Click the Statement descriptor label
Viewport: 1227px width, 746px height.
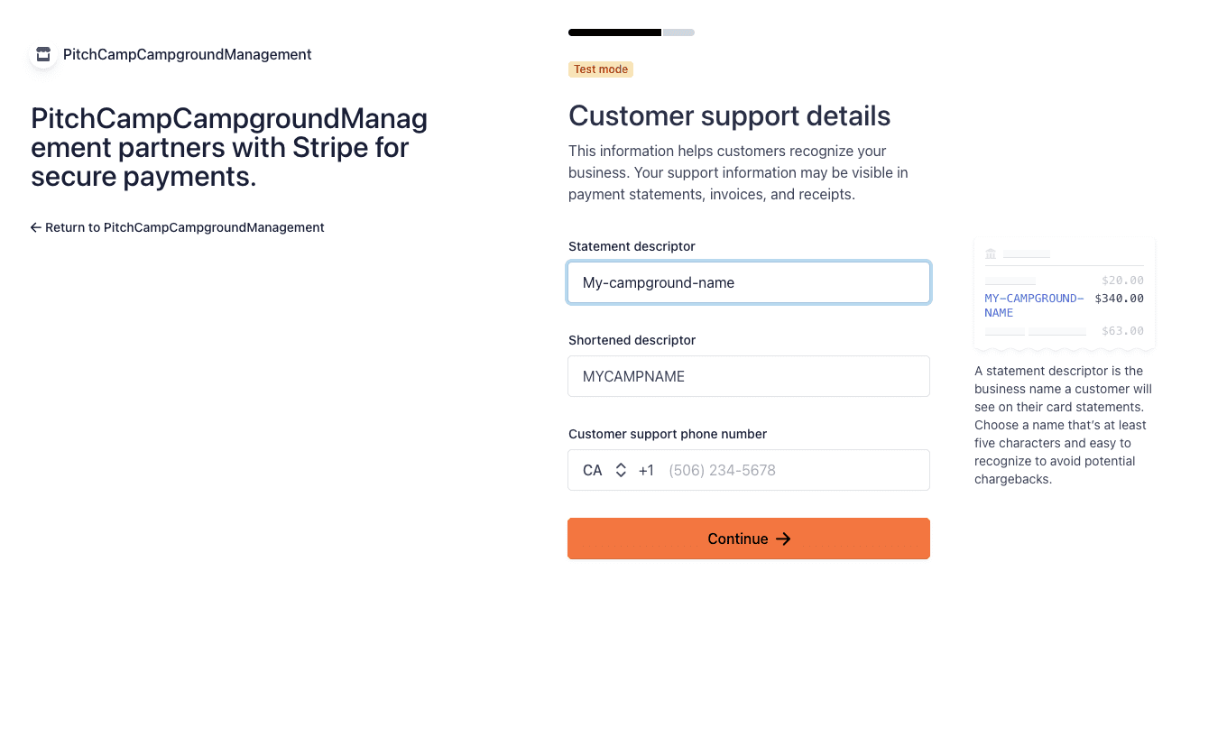tap(632, 246)
